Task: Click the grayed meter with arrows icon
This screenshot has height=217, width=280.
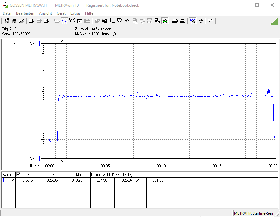Action: [39, 21]
